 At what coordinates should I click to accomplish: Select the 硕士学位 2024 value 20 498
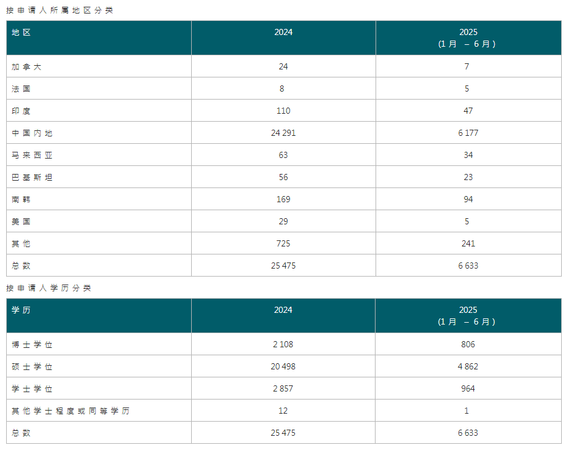click(x=283, y=366)
